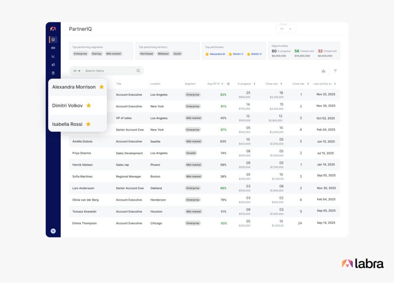This screenshot has width=394, height=283.
Task: Select the Enterprise segment chip
Action: pyautogui.click(x=80, y=54)
